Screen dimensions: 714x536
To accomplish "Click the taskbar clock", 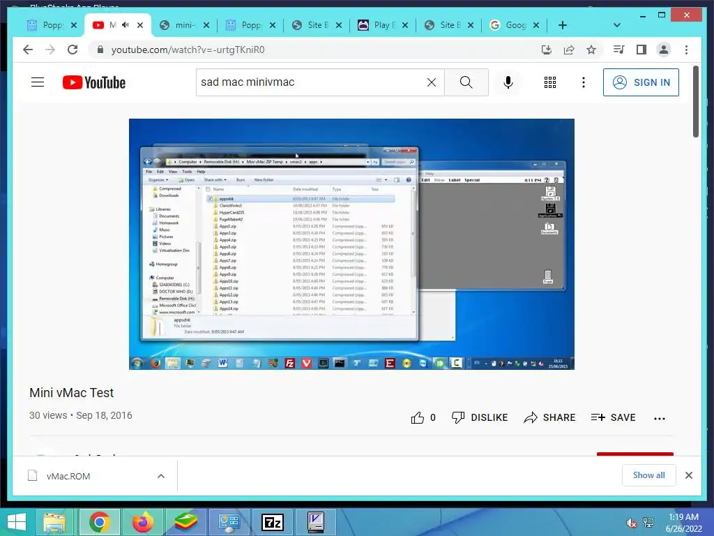I will point(683,523).
